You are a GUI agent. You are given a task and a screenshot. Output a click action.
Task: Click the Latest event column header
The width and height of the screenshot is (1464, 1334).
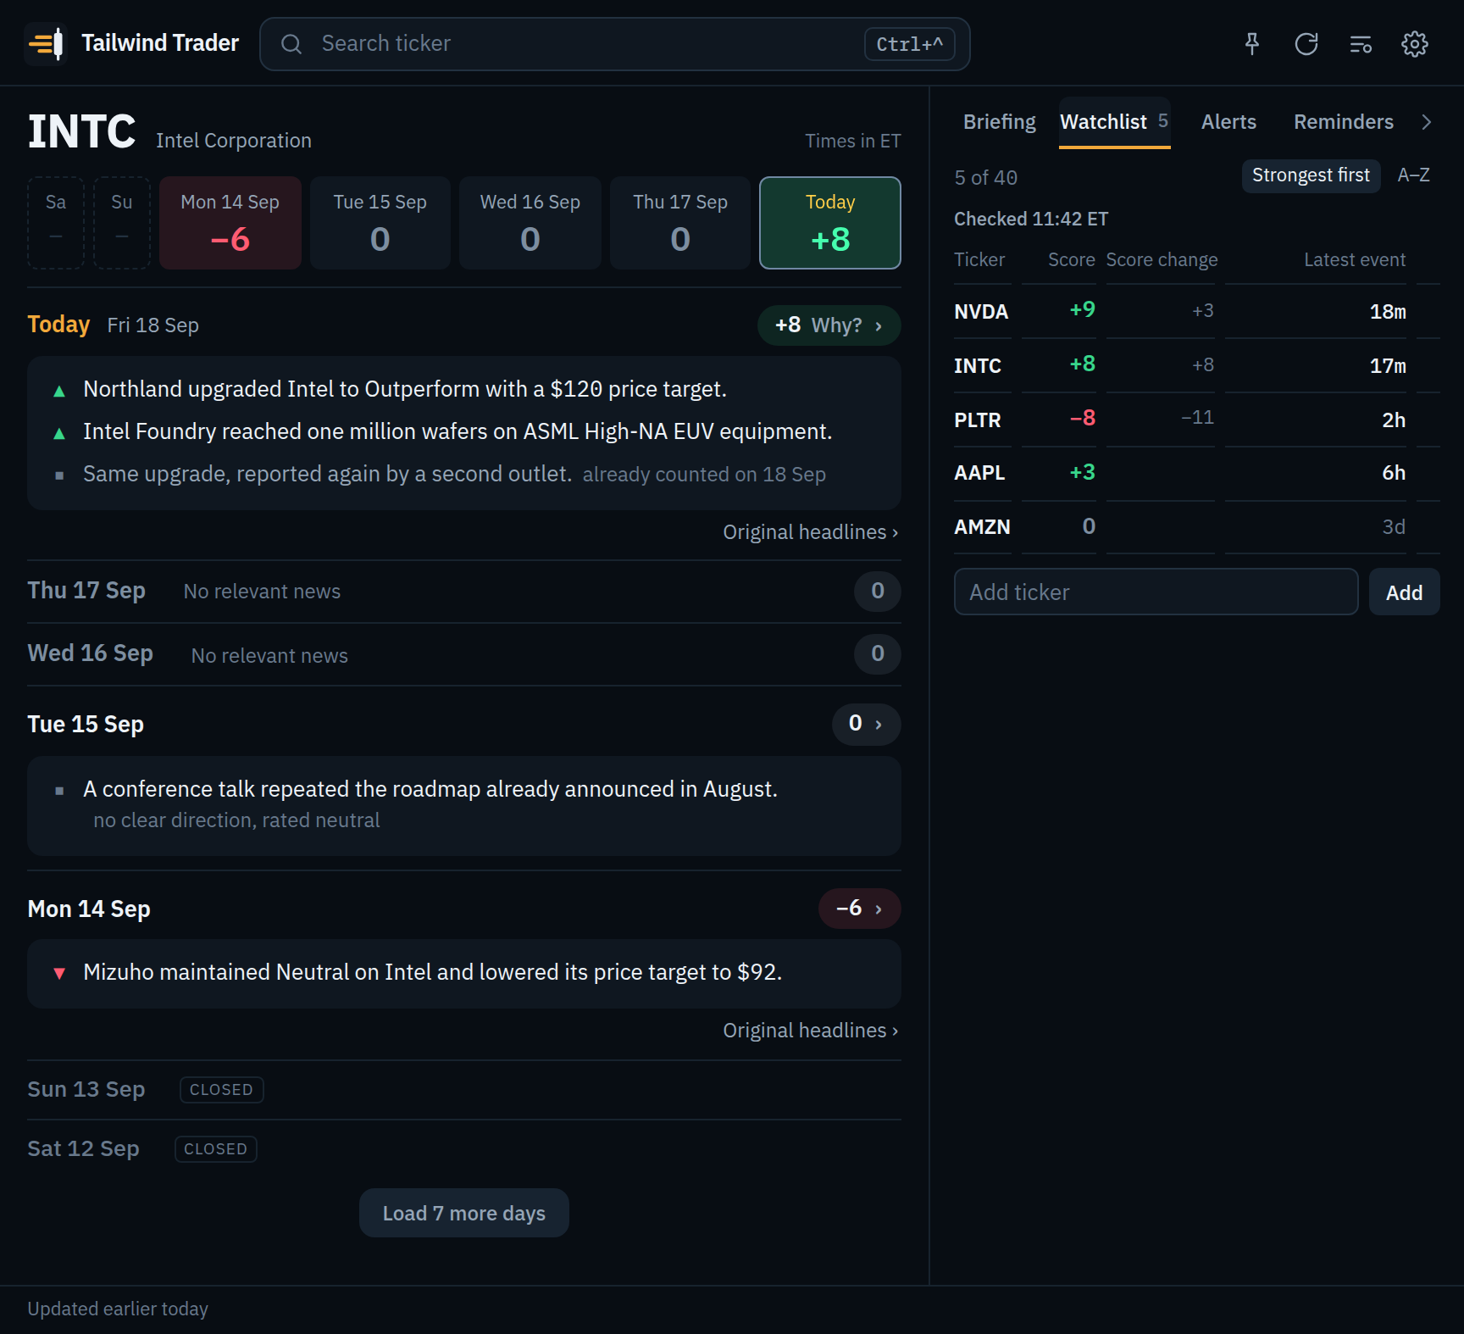(1355, 260)
